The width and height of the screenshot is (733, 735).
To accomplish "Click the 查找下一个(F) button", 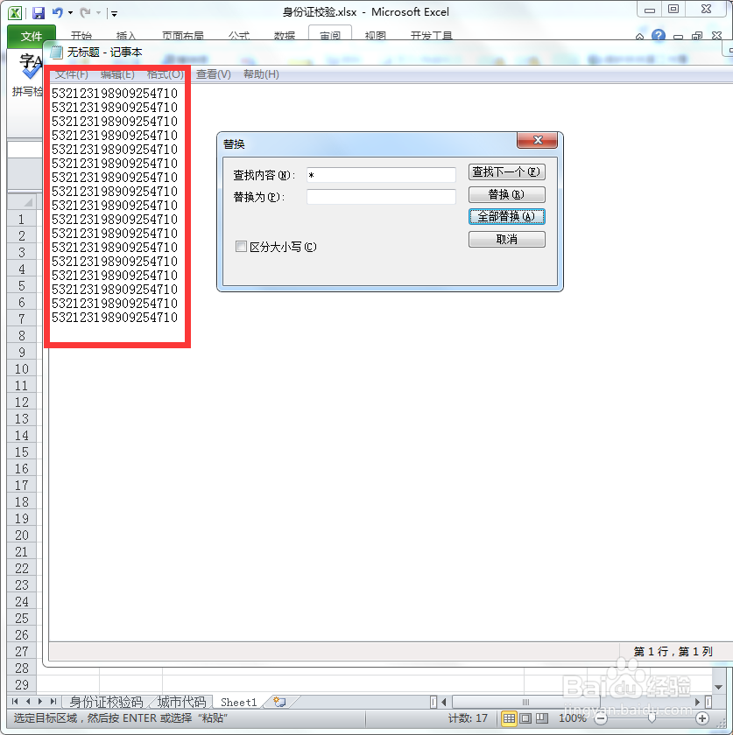I will pos(507,172).
